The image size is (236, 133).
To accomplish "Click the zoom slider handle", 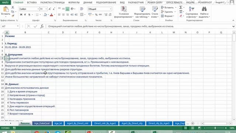I will coord(215,128).
